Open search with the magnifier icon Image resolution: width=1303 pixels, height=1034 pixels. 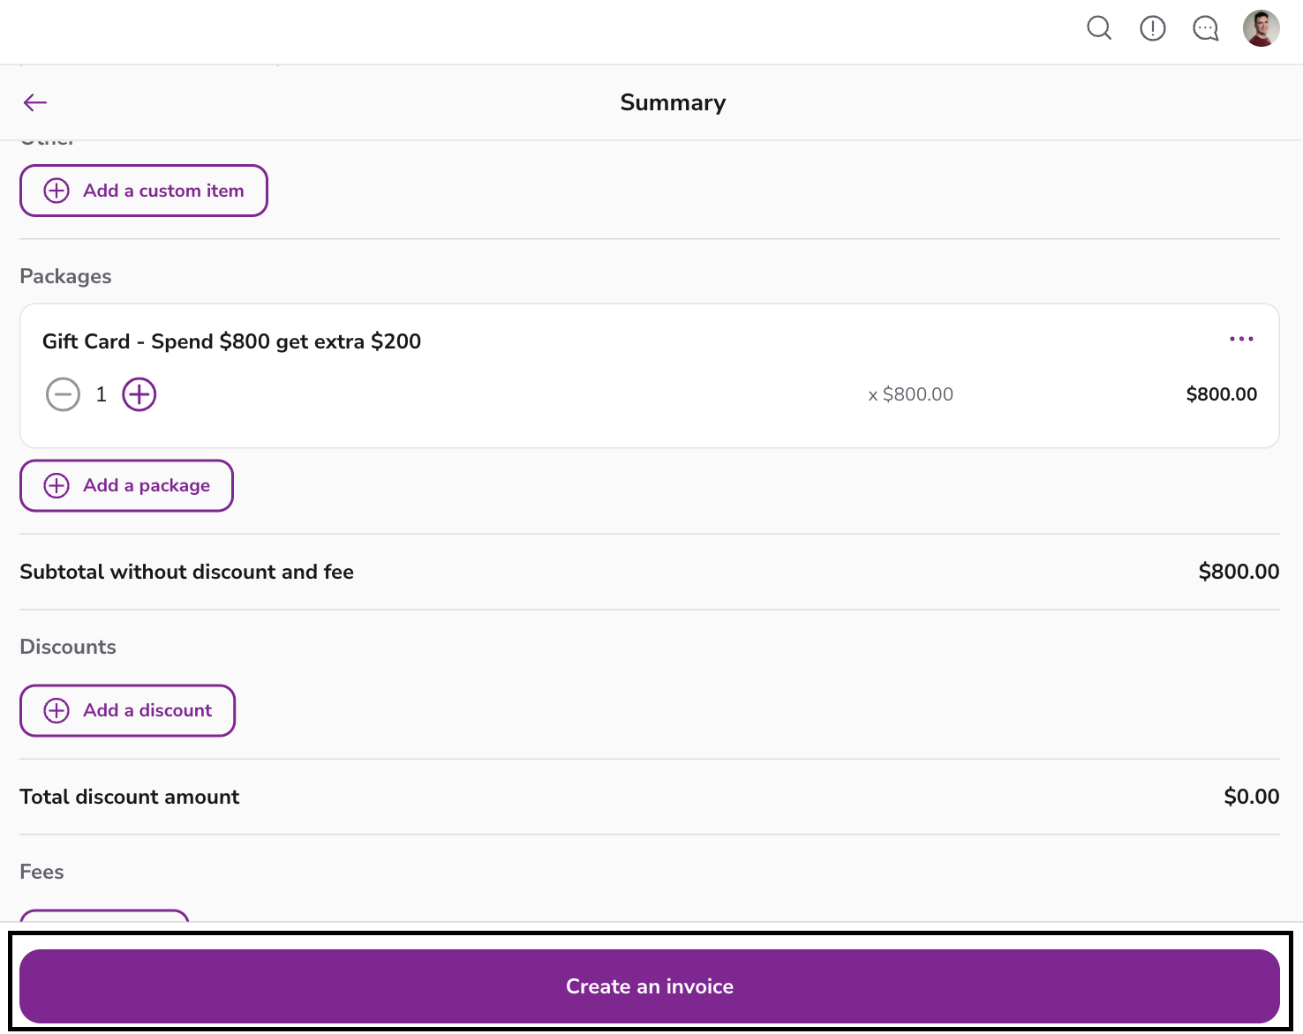pyautogui.click(x=1099, y=28)
